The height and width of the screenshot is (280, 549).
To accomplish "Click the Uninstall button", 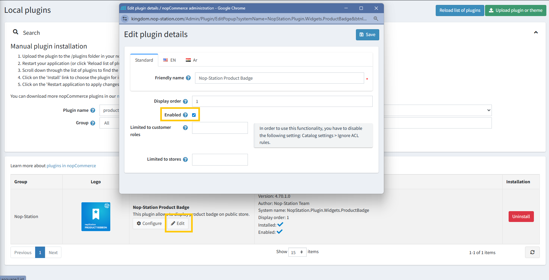I will coord(521,217).
